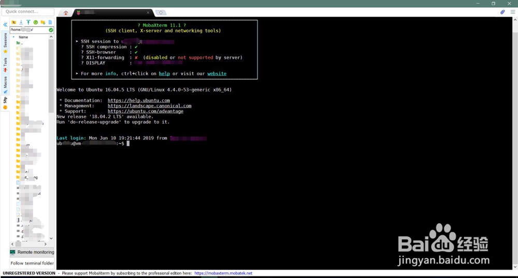This screenshot has height=278, width=518.
Task: Refresh the SFTP folder with green circular icon
Action: 36,22
